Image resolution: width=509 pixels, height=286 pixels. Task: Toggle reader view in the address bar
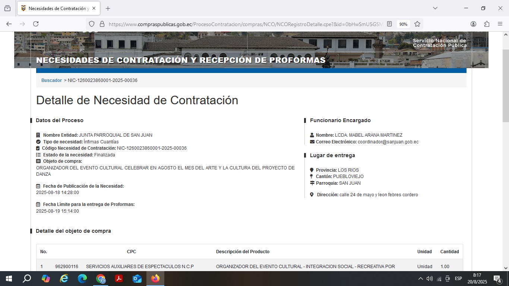(x=389, y=24)
